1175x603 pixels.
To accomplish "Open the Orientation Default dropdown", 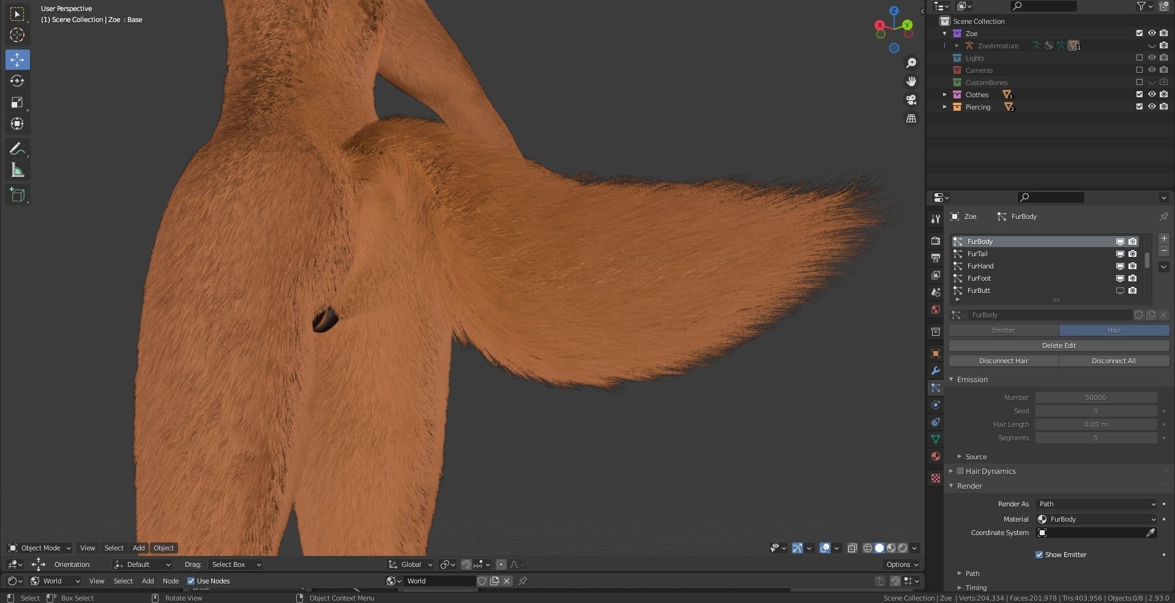I will (x=143, y=564).
